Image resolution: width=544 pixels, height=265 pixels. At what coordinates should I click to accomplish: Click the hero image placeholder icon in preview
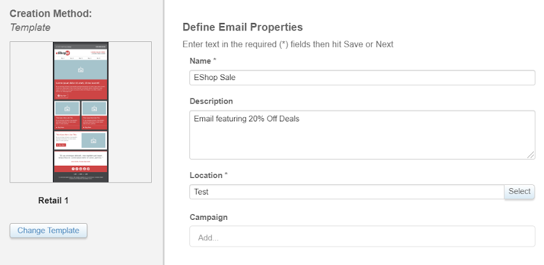tap(80, 70)
